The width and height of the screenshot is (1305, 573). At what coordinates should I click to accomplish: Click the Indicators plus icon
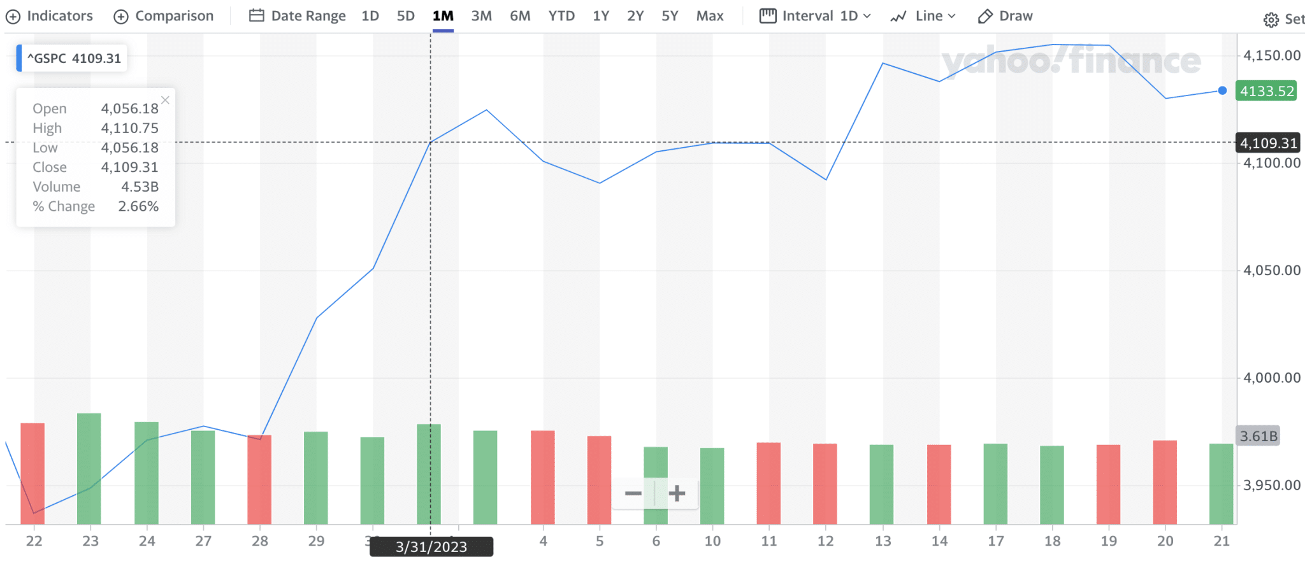pos(13,17)
